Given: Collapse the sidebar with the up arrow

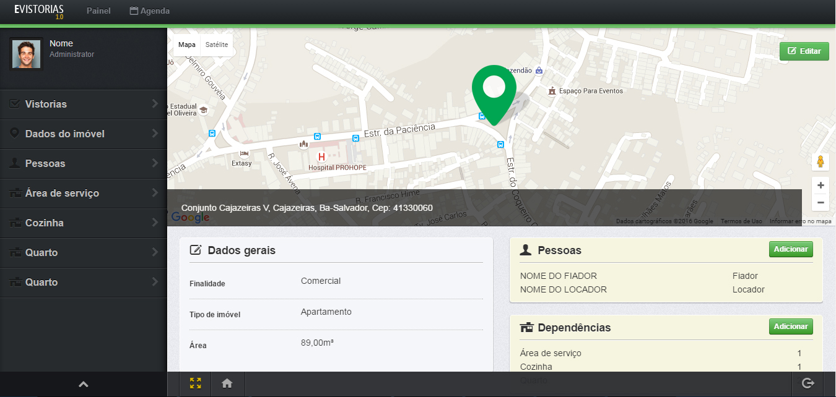Looking at the screenshot, I should click(x=84, y=385).
